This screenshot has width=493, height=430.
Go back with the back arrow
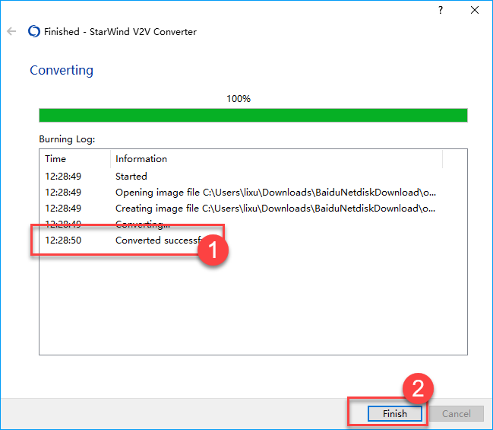coord(11,31)
